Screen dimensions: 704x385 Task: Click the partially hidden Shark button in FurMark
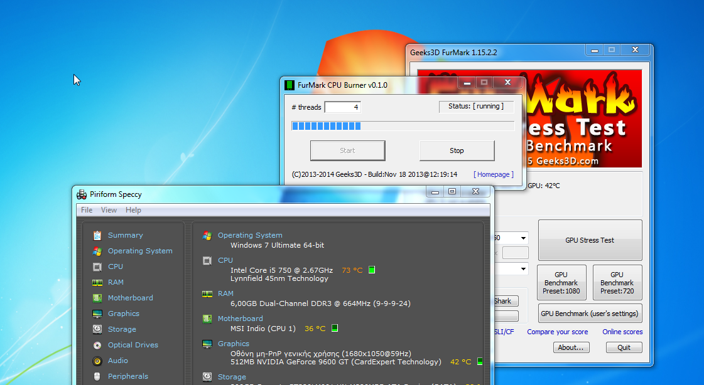[x=506, y=301]
